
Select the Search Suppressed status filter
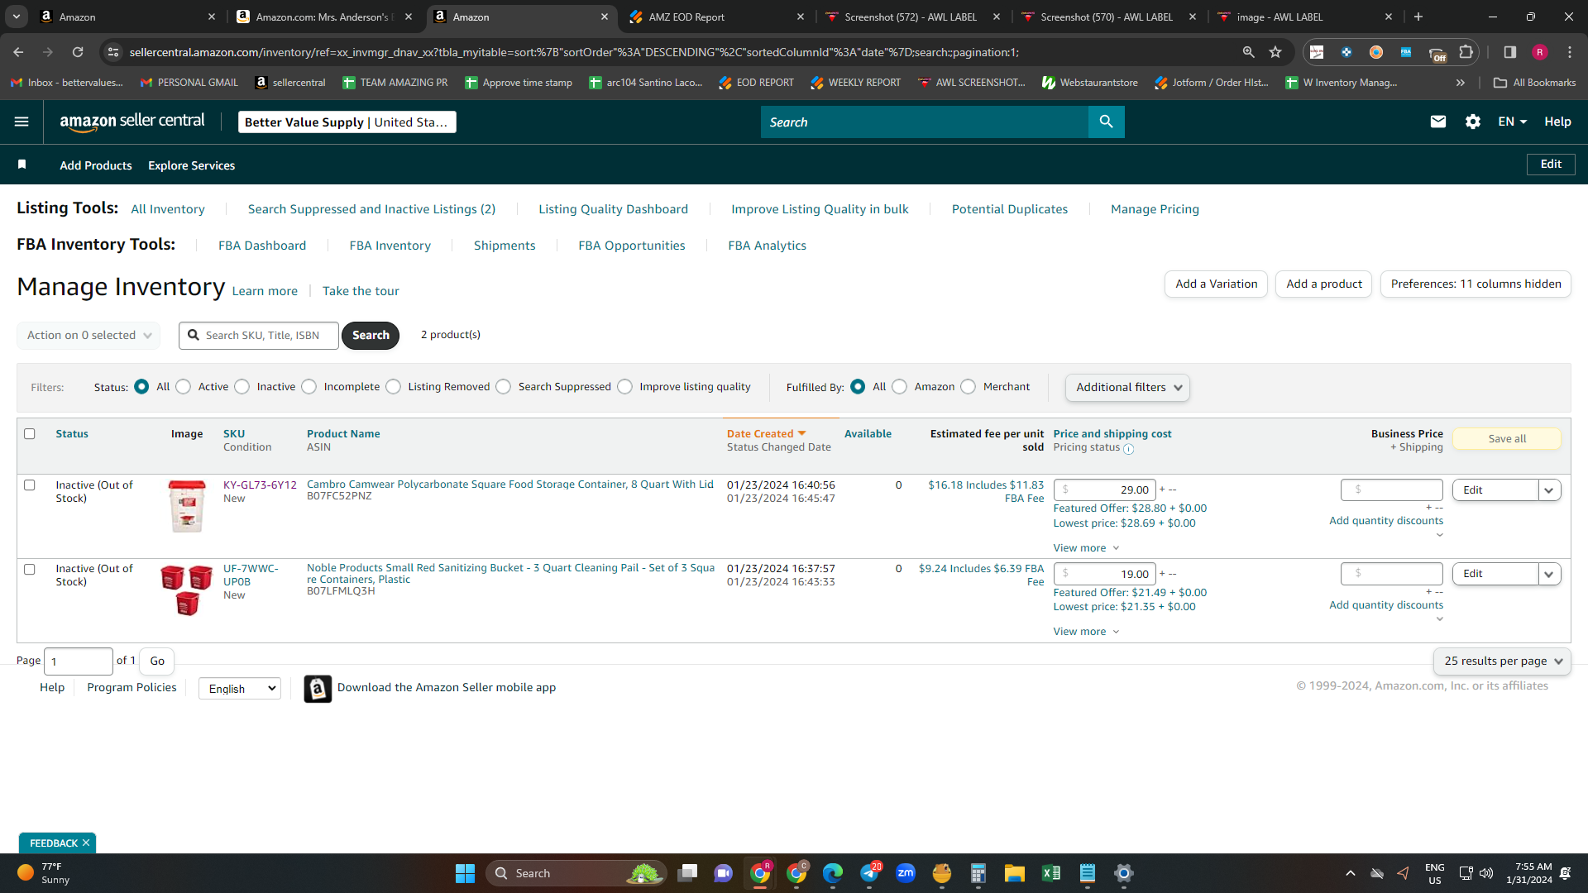[x=504, y=387]
